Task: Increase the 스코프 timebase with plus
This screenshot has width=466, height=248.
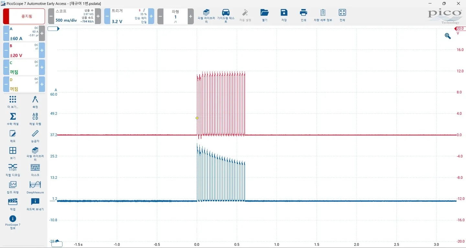Action: (98, 16)
